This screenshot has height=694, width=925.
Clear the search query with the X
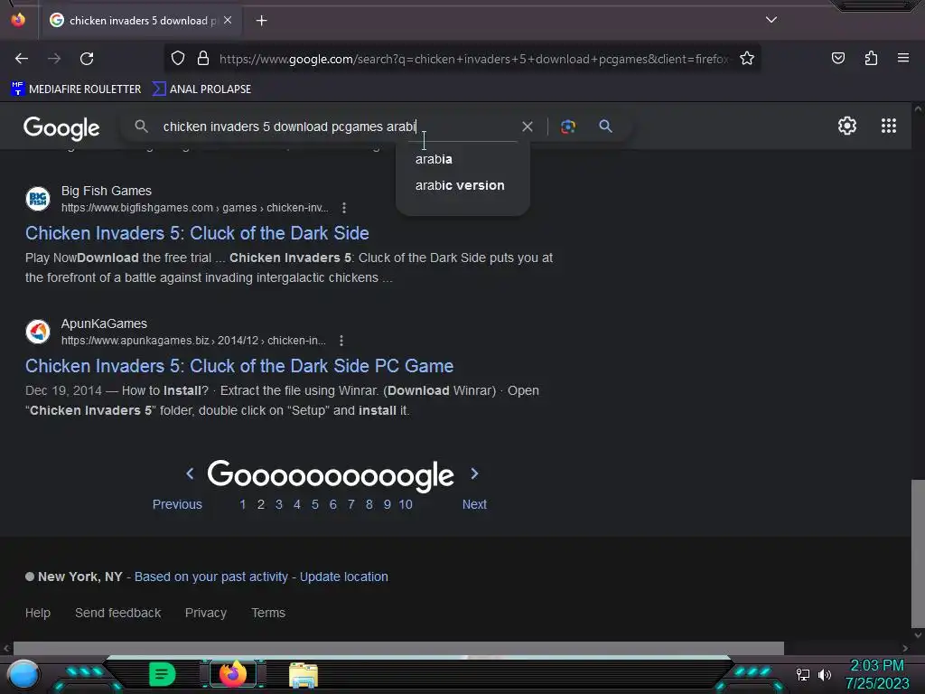coord(528,127)
